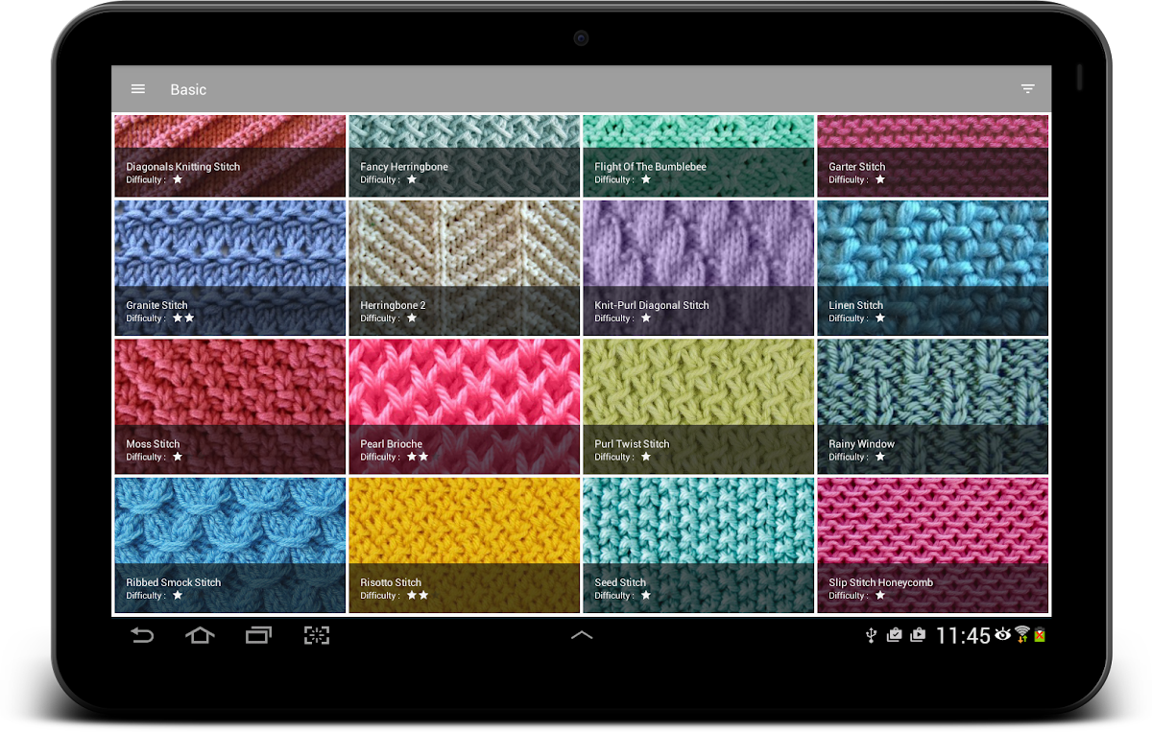Open Herringbone 2 stitch pattern
This screenshot has height=732, width=1152.
(x=464, y=268)
